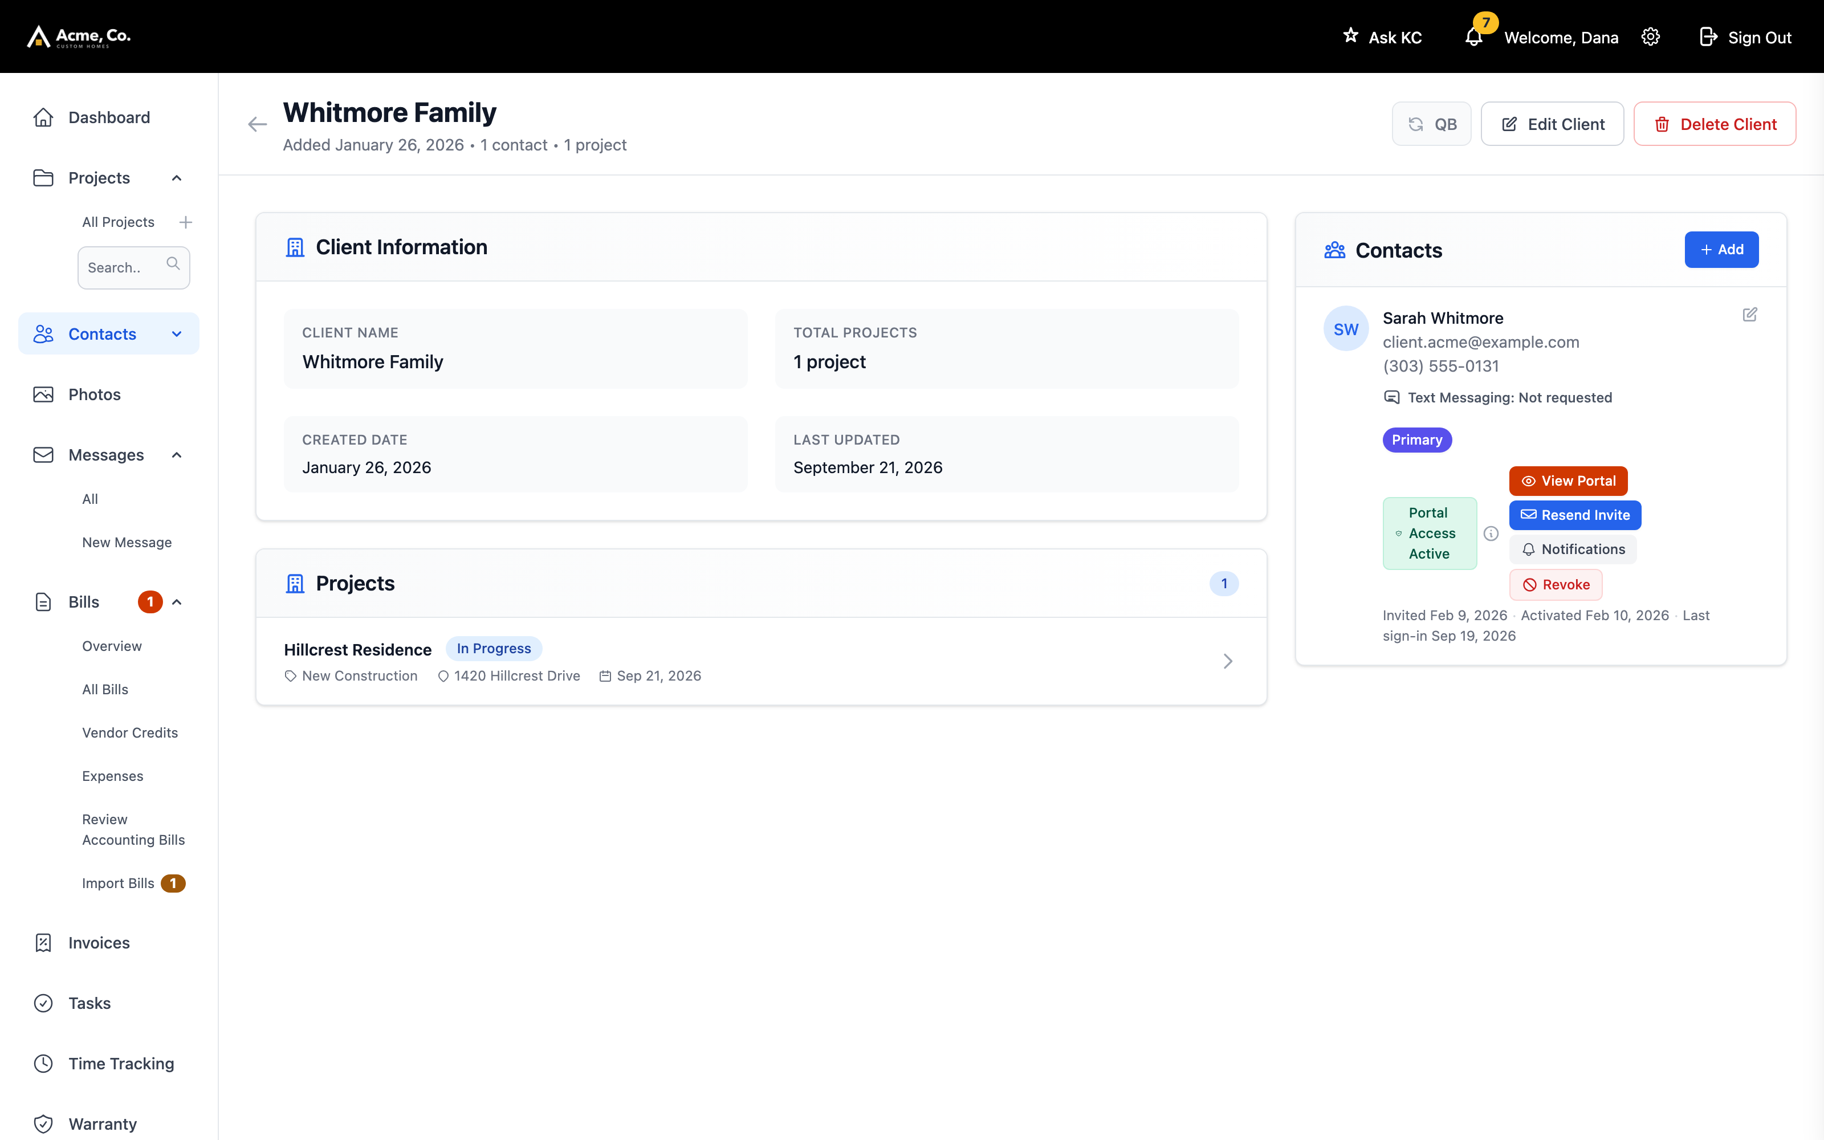Click the SW avatar circle
Image resolution: width=1824 pixels, height=1140 pixels.
(x=1346, y=329)
